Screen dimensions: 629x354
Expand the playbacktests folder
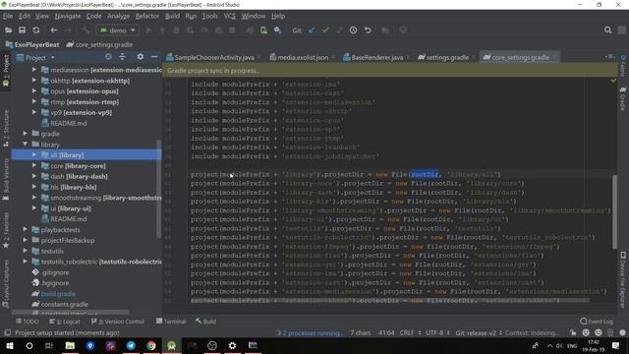point(26,229)
